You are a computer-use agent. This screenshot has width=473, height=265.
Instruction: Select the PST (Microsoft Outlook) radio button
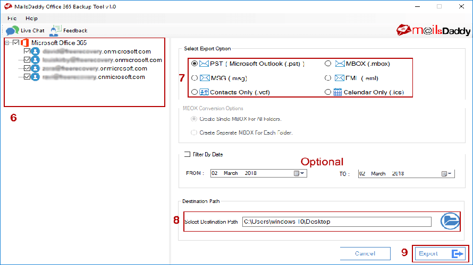click(x=195, y=64)
